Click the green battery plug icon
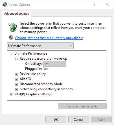This screenshot has height=125, width=114. coord(13,27)
